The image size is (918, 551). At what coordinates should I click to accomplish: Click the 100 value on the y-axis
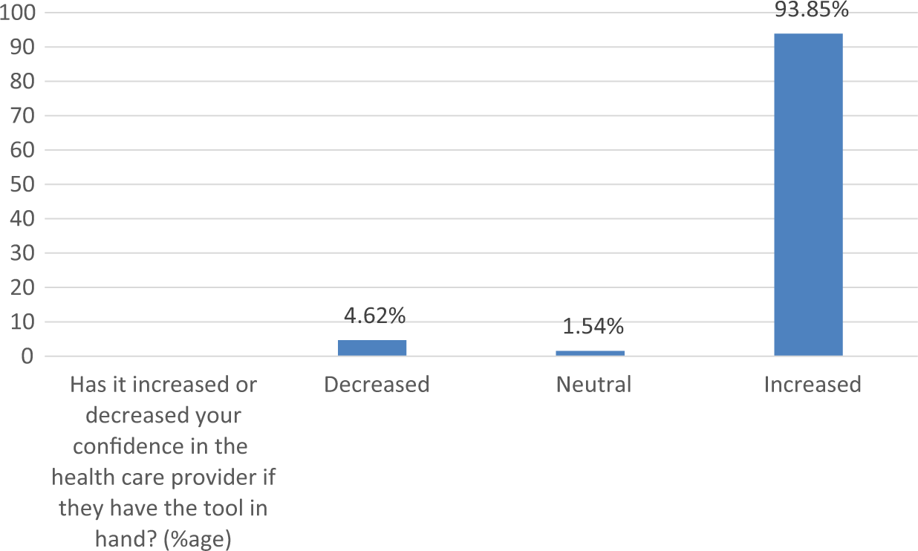click(17, 13)
